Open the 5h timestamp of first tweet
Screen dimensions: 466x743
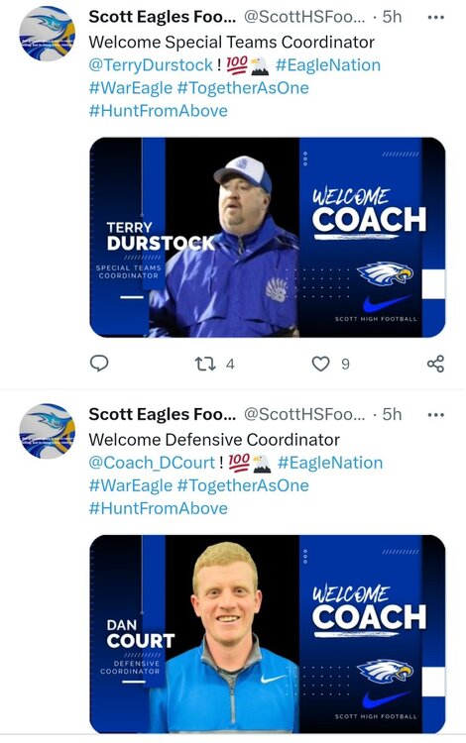click(x=392, y=17)
